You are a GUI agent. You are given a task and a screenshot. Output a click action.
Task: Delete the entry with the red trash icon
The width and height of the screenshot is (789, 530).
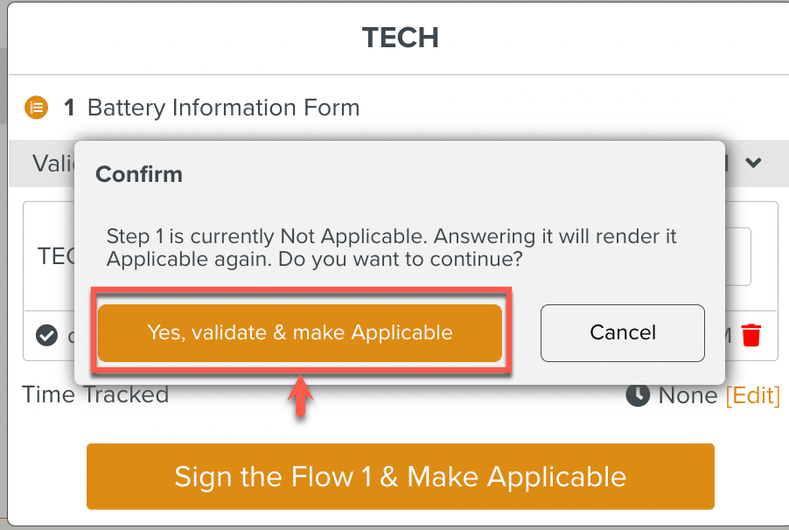(x=751, y=335)
